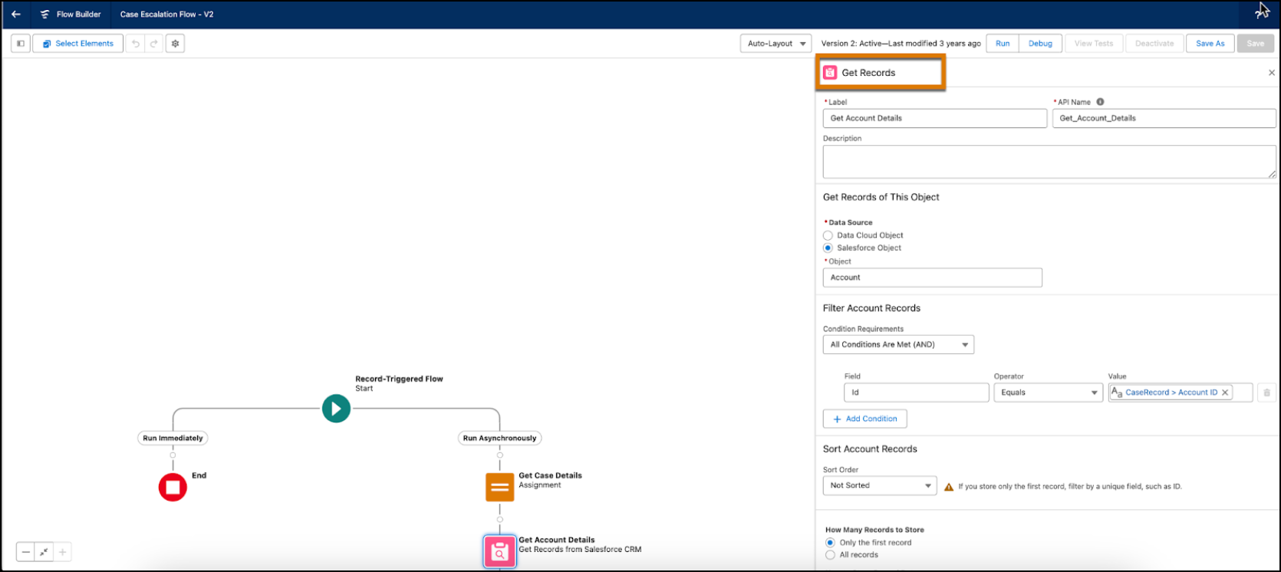Add element below Run Immediately
The image size is (1281, 572).
coord(173,455)
